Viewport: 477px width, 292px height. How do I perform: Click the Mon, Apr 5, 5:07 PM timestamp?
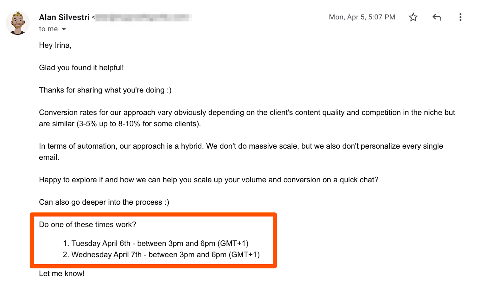[362, 17]
